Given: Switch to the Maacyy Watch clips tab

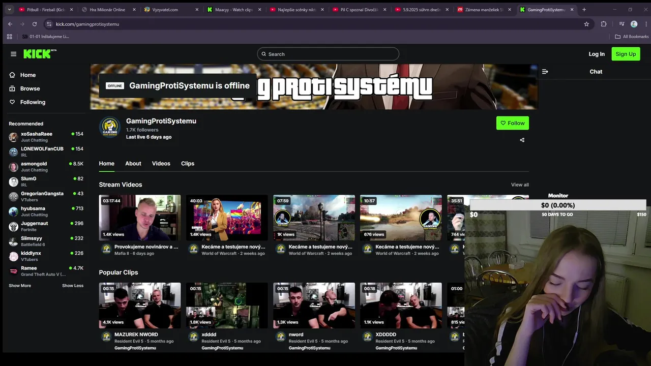Looking at the screenshot, I should coord(233,10).
